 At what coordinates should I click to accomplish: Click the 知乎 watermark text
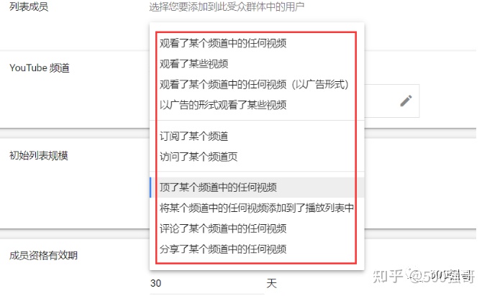[388, 276]
